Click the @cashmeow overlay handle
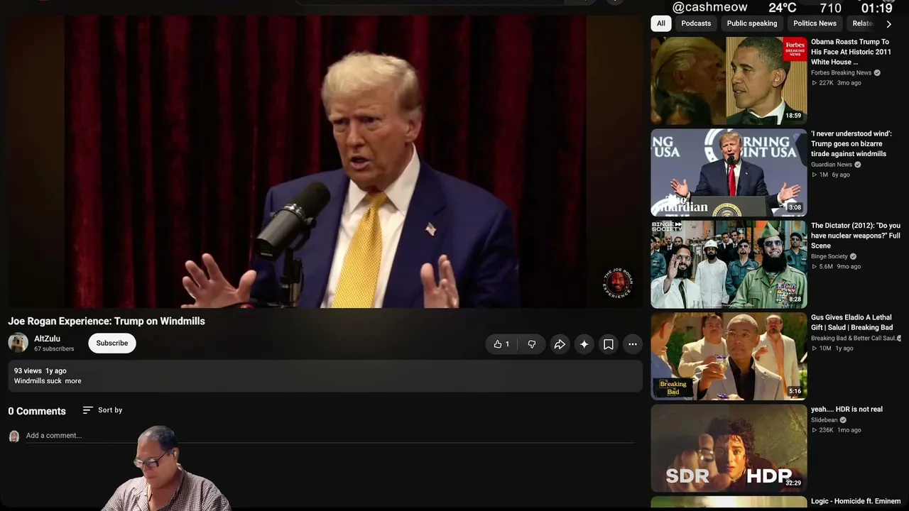Screen dimensions: 909x511 coord(709,7)
